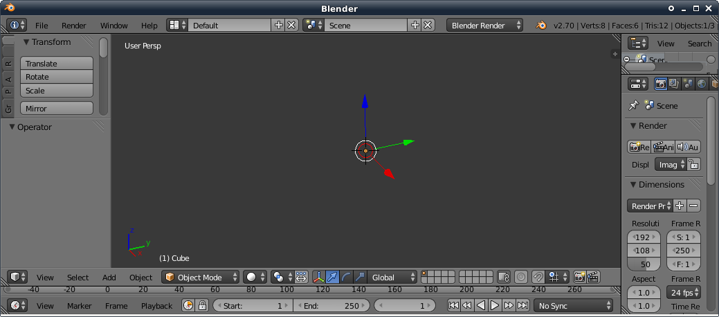This screenshot has height=317, width=719.
Task: Open the screen layout browse icon
Action: coord(177,25)
